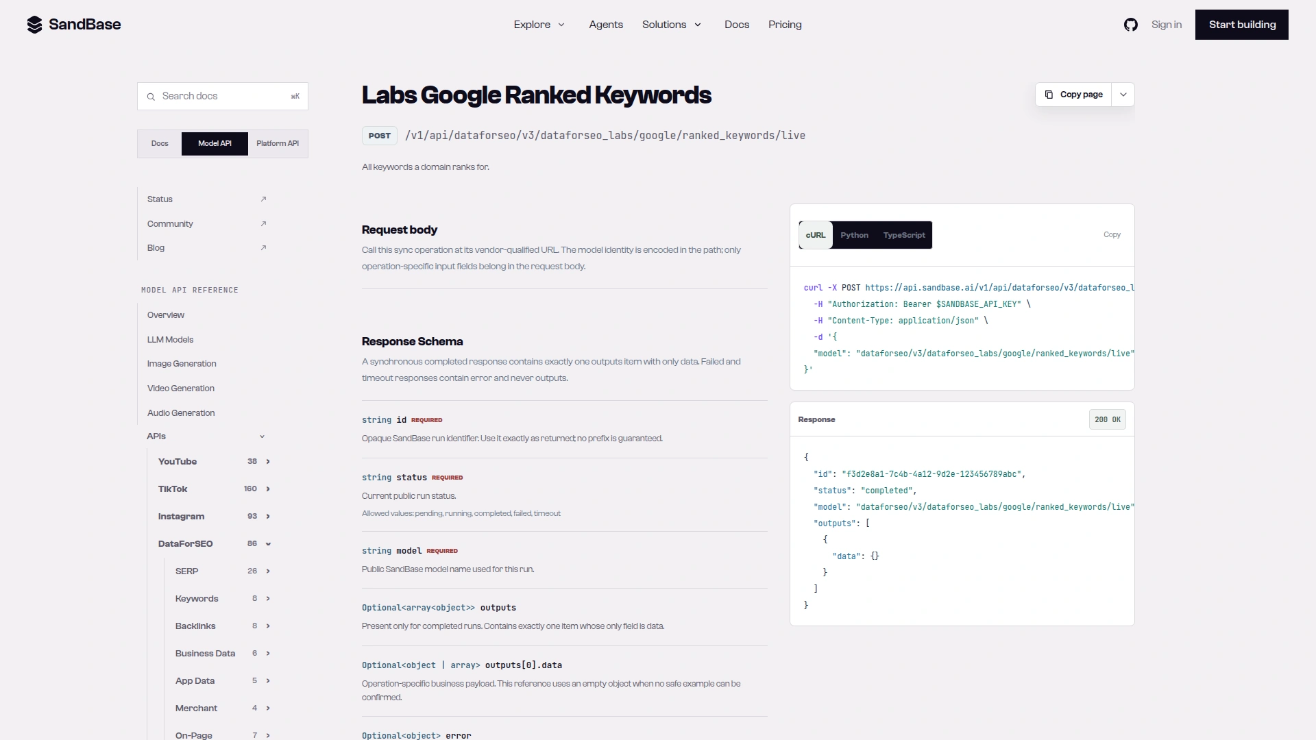Open the Solutions dropdown menu
Viewport: 1316px width, 740px height.
(672, 25)
